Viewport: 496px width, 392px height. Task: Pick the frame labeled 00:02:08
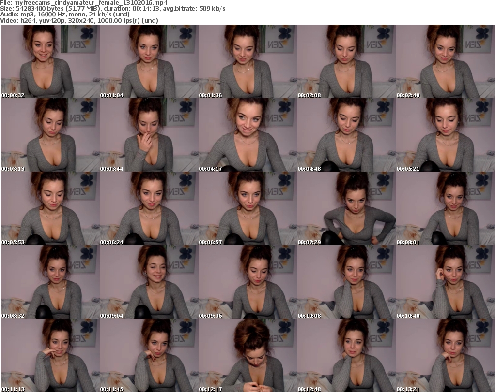(x=346, y=61)
